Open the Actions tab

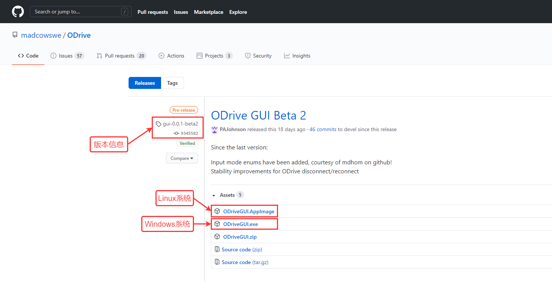coord(172,55)
